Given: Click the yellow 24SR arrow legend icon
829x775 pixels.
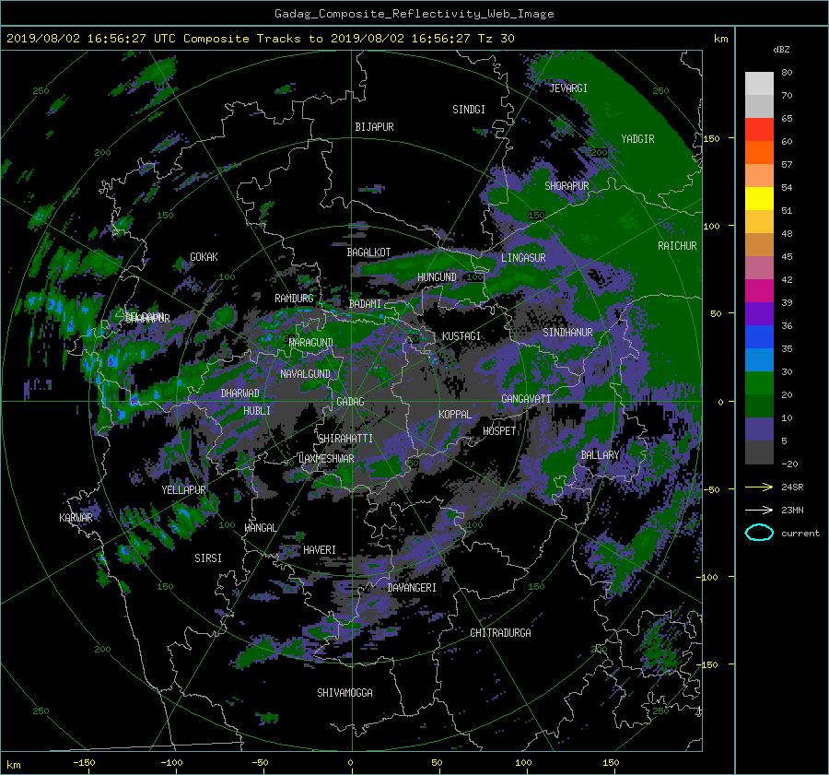Looking at the screenshot, I should point(759,487).
